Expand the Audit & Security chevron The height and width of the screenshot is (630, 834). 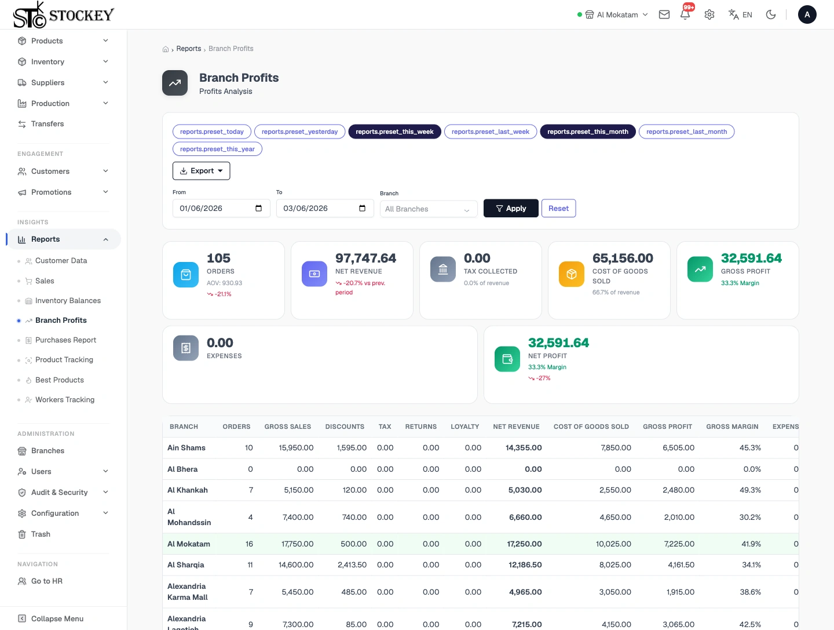point(105,492)
